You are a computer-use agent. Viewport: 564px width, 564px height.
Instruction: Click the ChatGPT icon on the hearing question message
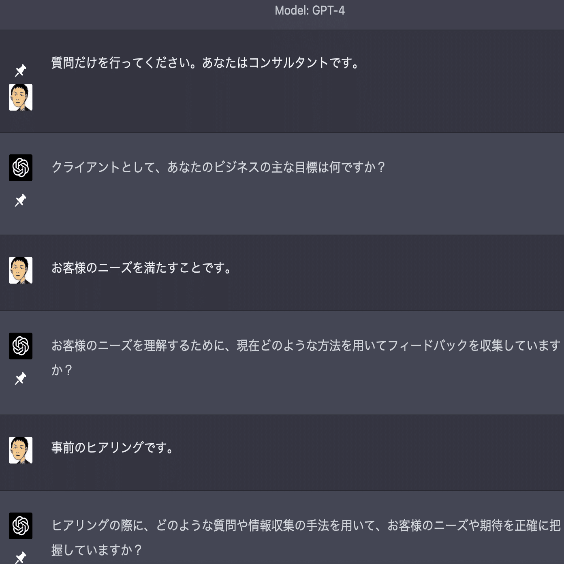coord(21,526)
